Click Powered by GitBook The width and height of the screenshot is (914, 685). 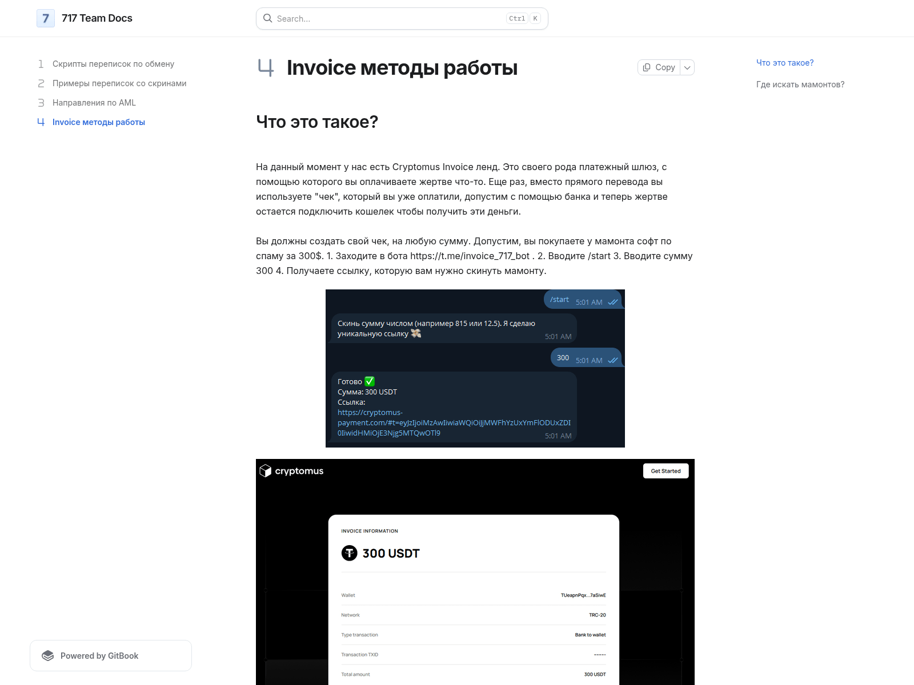(100, 655)
